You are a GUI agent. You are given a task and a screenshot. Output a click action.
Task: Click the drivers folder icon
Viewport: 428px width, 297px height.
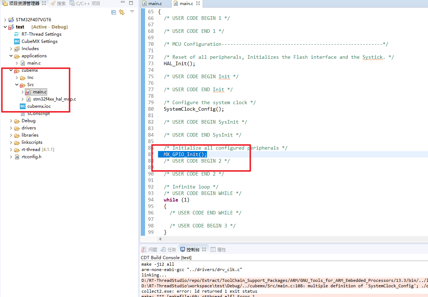17,128
